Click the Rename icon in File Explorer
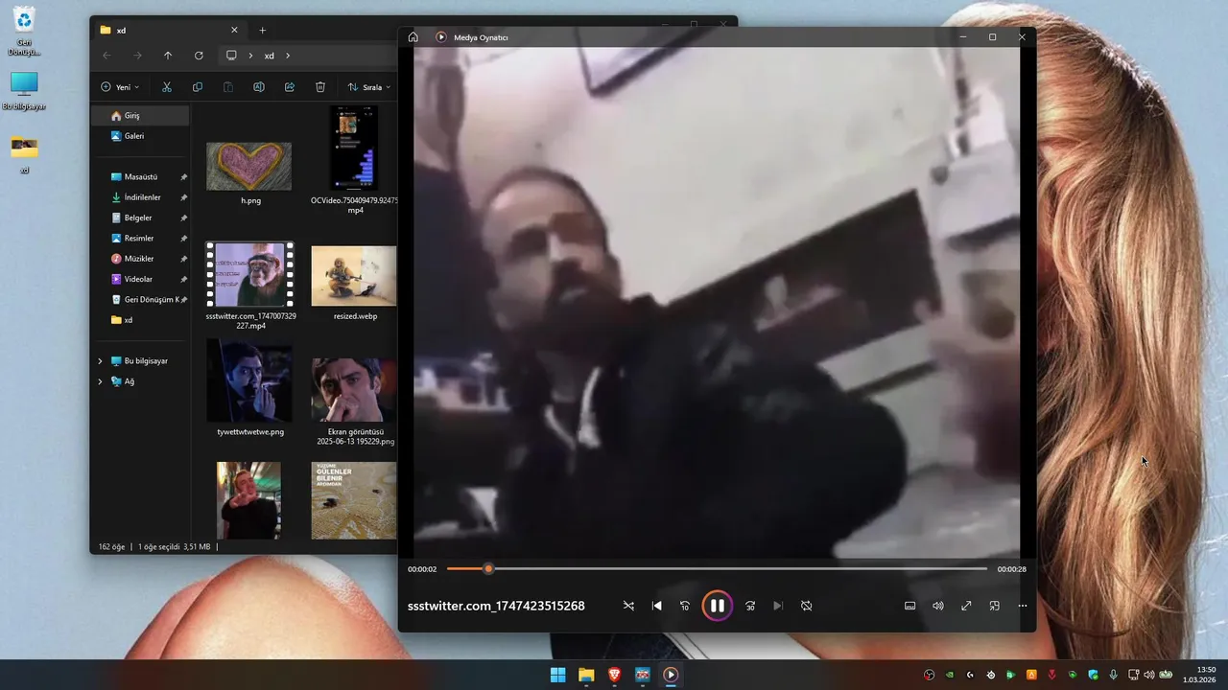The image size is (1228, 690). tap(259, 87)
